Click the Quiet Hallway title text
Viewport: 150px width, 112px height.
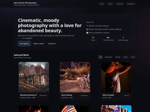[67, 95]
